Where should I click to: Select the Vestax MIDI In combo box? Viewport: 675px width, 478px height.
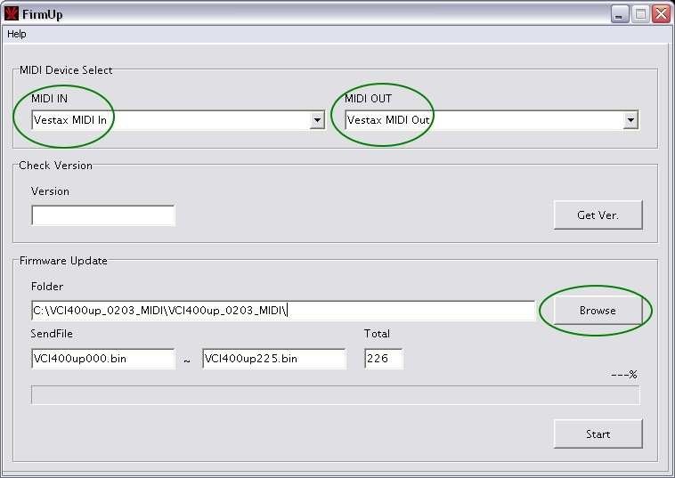pyautogui.click(x=178, y=120)
